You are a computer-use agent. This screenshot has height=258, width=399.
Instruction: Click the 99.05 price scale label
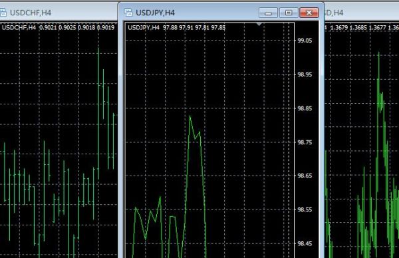click(x=305, y=41)
